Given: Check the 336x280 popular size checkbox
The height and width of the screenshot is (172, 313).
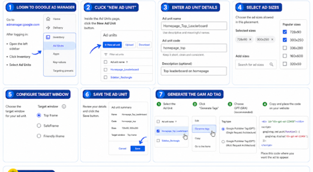Looking at the screenshot, I should (285, 48).
